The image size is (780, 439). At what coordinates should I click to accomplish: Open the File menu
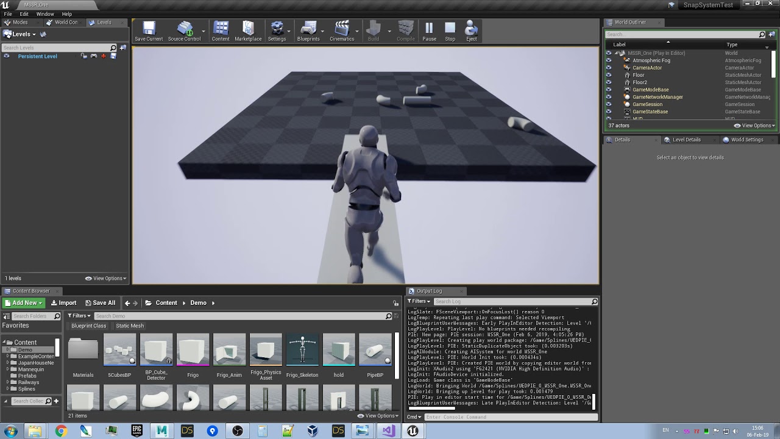point(8,14)
